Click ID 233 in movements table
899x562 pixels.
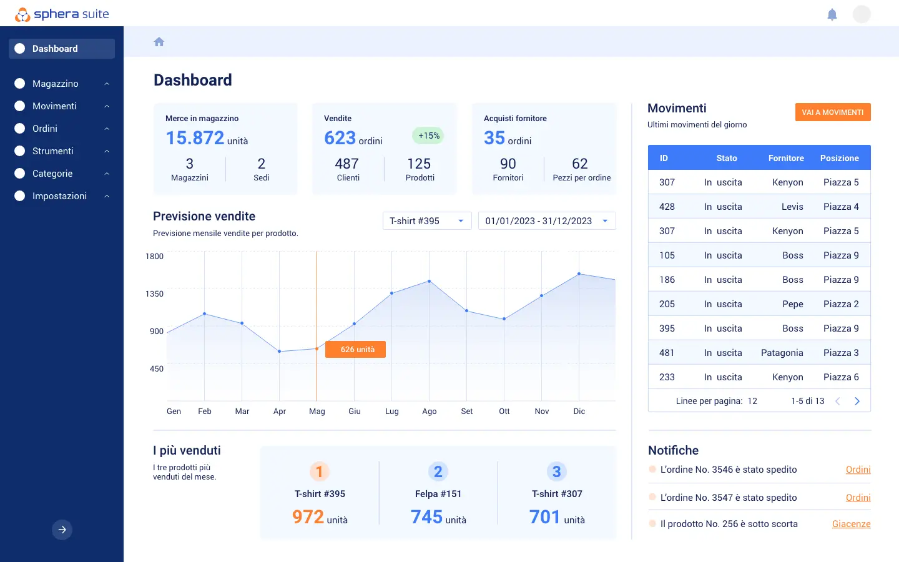tap(667, 377)
